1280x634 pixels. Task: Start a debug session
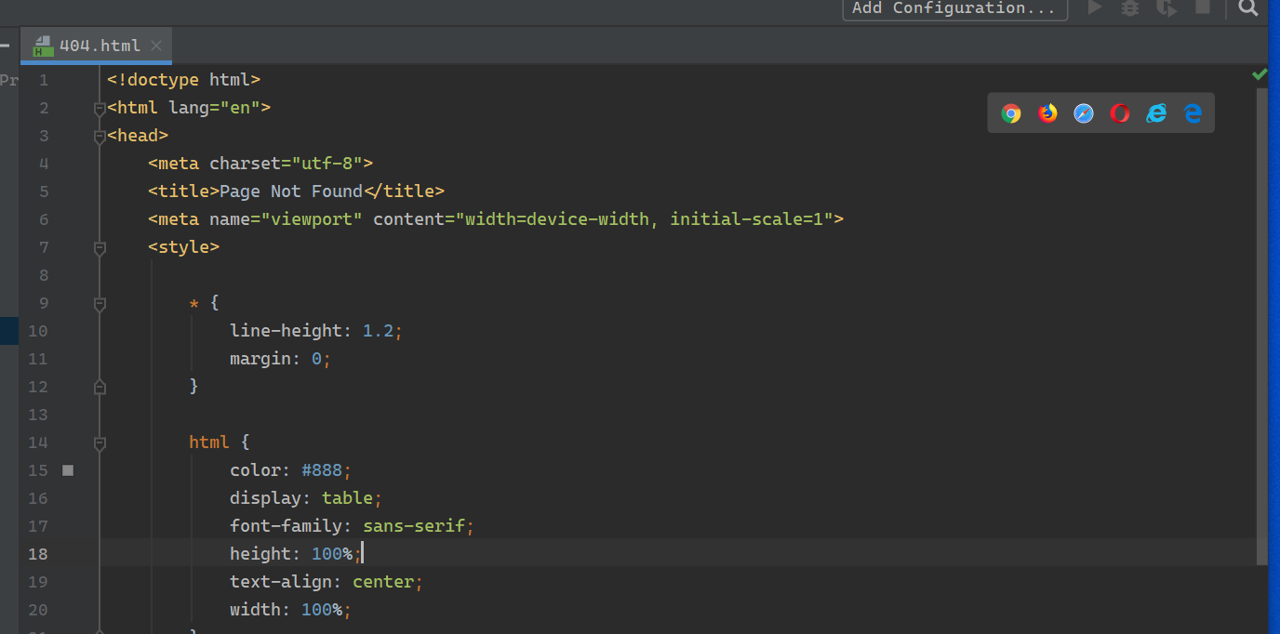point(1129,8)
